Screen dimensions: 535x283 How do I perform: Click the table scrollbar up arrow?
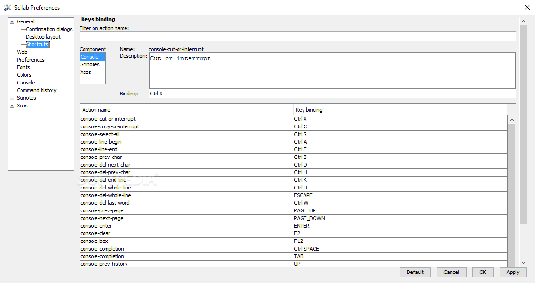click(512, 120)
